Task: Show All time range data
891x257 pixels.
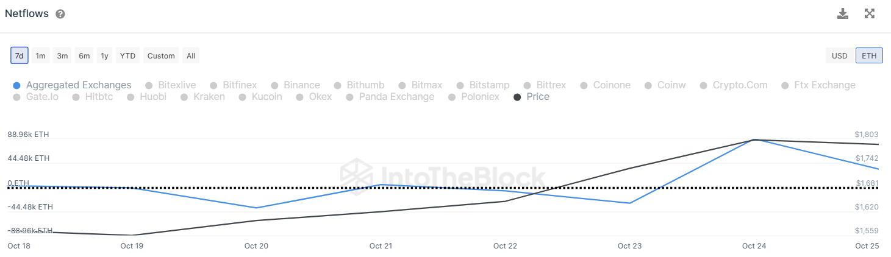Action: (191, 56)
